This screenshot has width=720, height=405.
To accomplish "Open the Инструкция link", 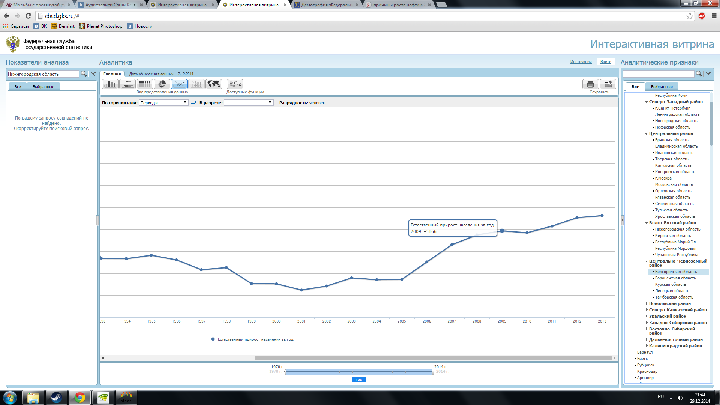I will tap(580, 61).
